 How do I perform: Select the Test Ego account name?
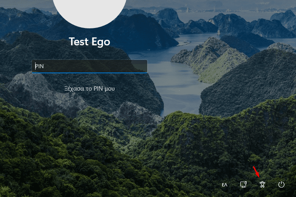click(x=90, y=42)
